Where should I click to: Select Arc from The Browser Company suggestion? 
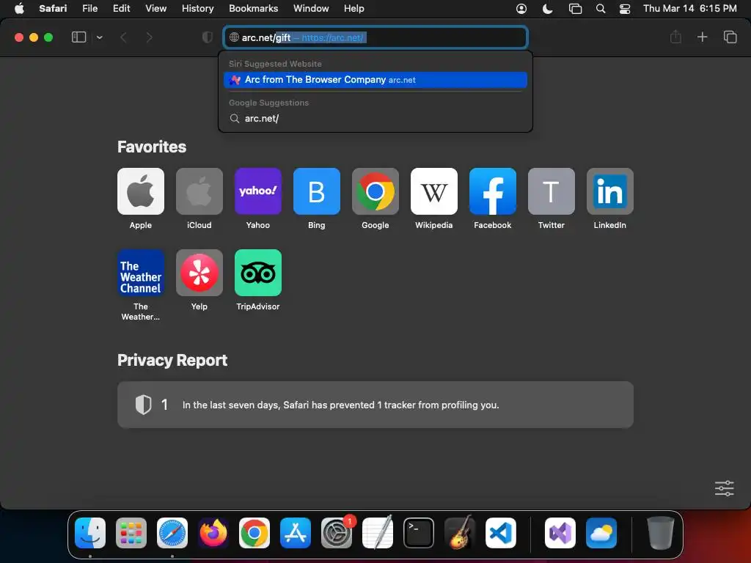click(x=375, y=80)
